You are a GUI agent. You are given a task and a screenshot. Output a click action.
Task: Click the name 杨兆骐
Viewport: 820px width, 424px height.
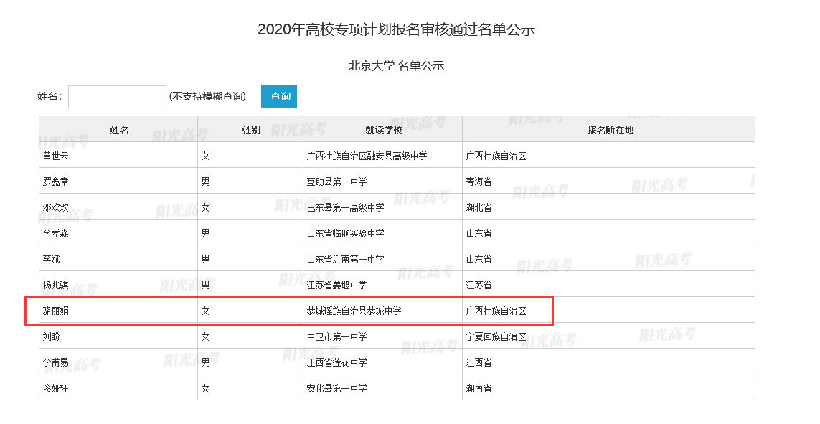pyautogui.click(x=55, y=285)
